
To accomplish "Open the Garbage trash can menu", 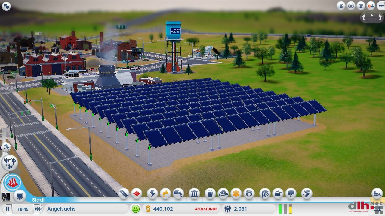I will [210, 194].
